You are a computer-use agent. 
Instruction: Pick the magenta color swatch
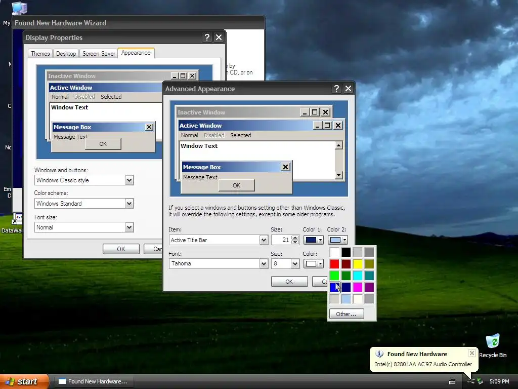click(358, 287)
